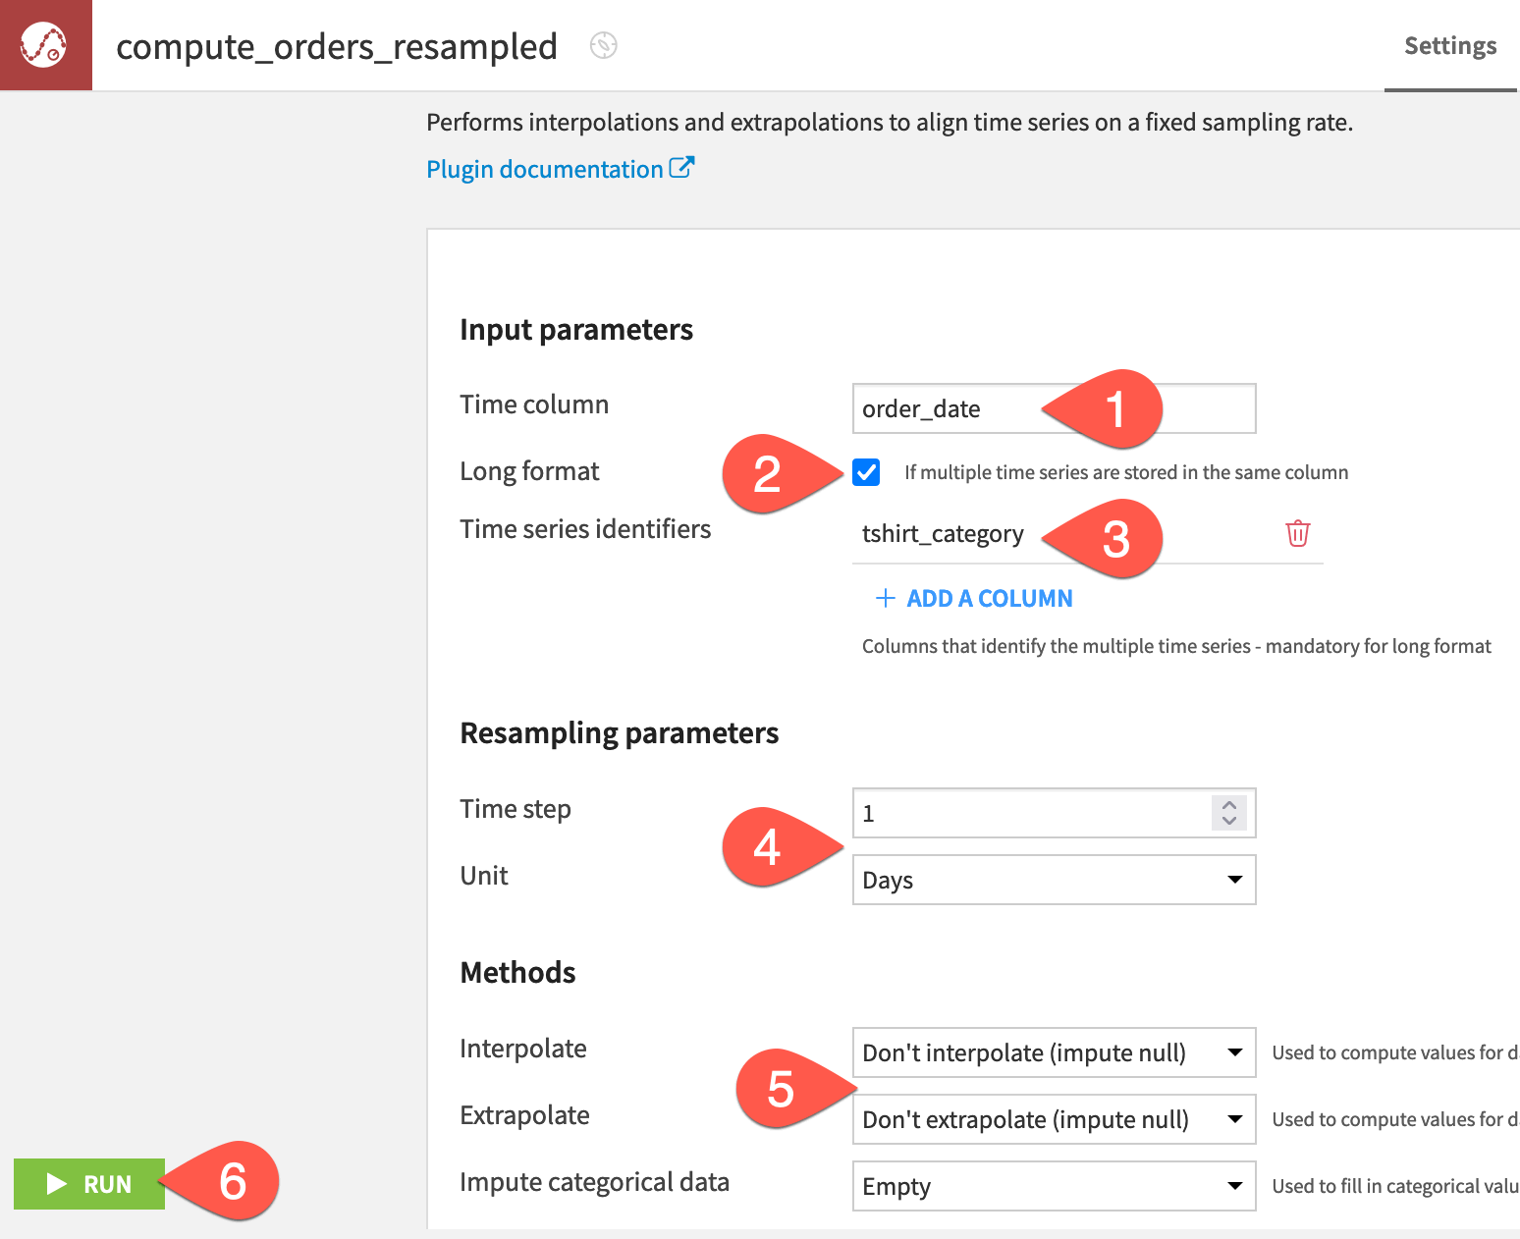Screen dimensions: 1520x1239
Task: Click the Resampling parameters heading
Action: 620,733
